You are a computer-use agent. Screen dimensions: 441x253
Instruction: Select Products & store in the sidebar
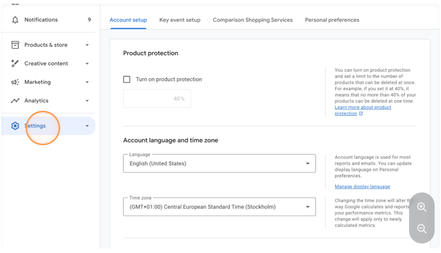click(x=46, y=45)
